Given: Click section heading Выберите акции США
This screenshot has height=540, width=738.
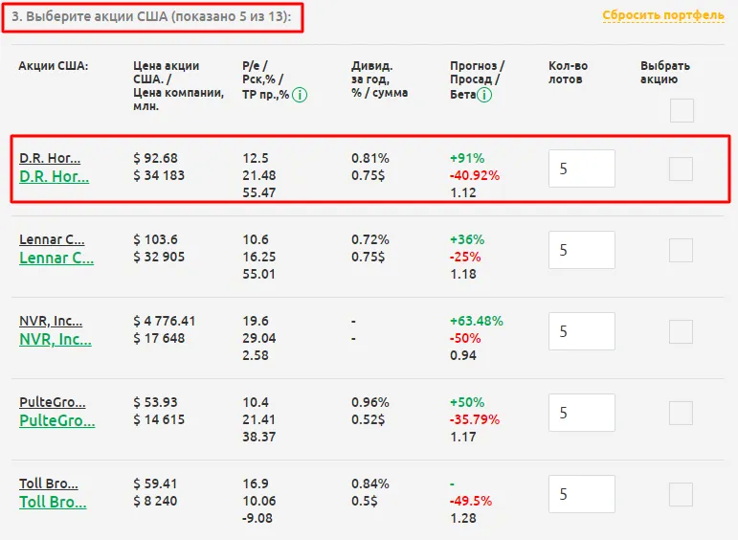Looking at the screenshot, I should (x=151, y=16).
